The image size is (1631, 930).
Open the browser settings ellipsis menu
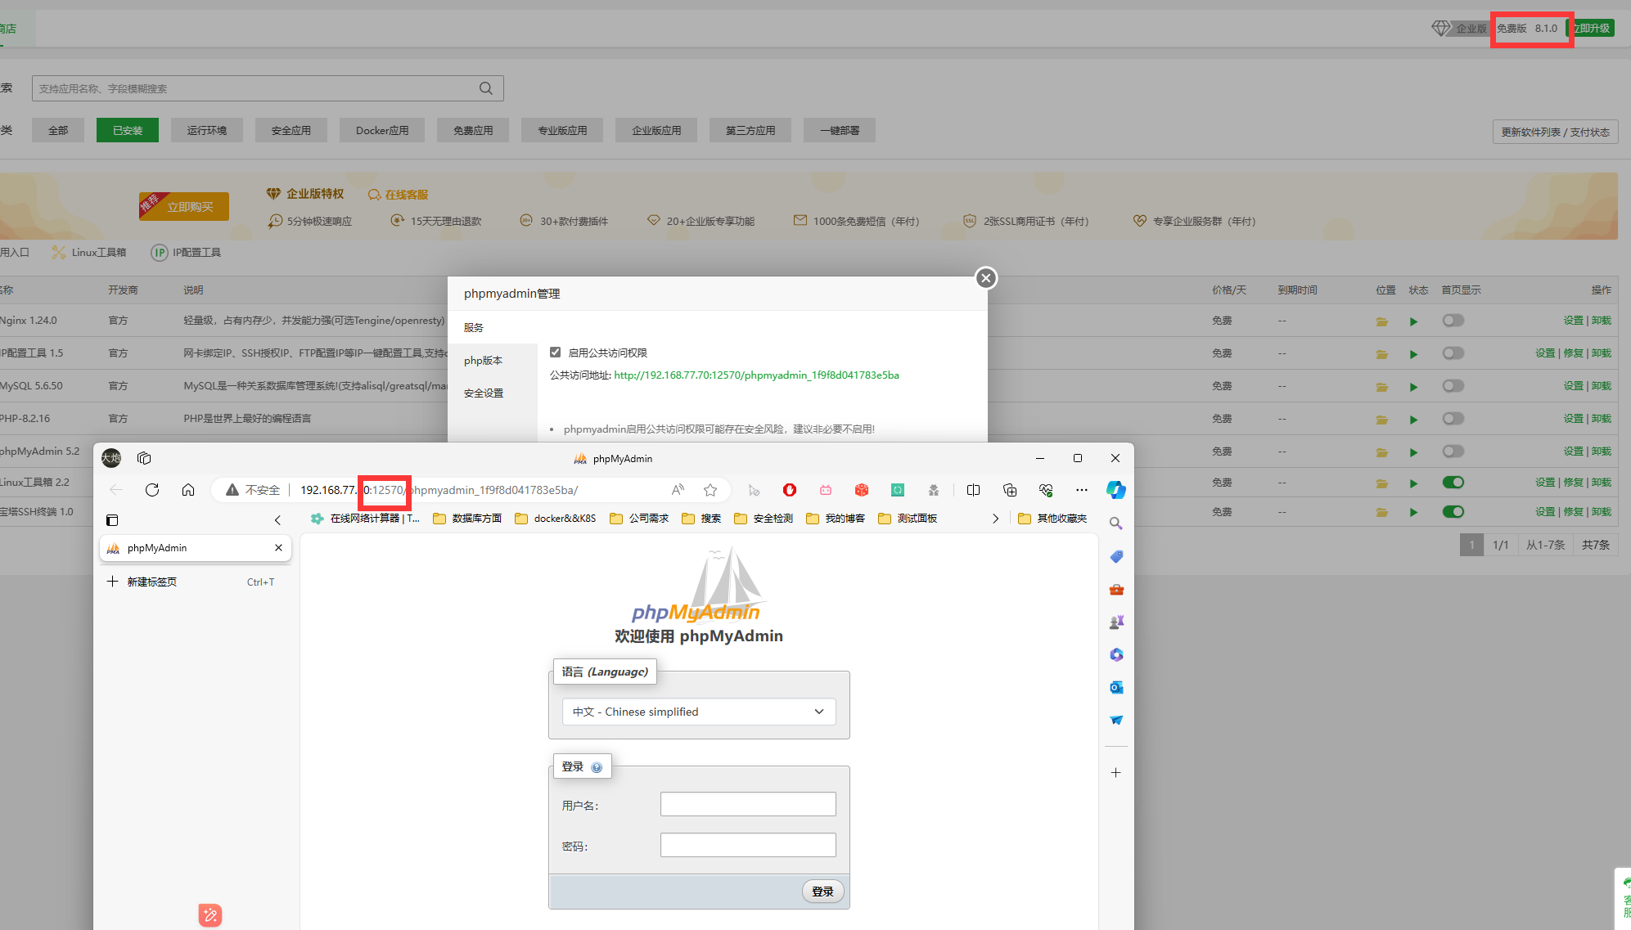tap(1082, 490)
